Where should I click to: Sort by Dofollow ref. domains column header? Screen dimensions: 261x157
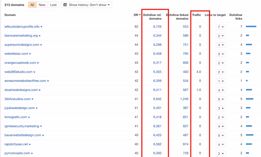[x=152, y=17]
